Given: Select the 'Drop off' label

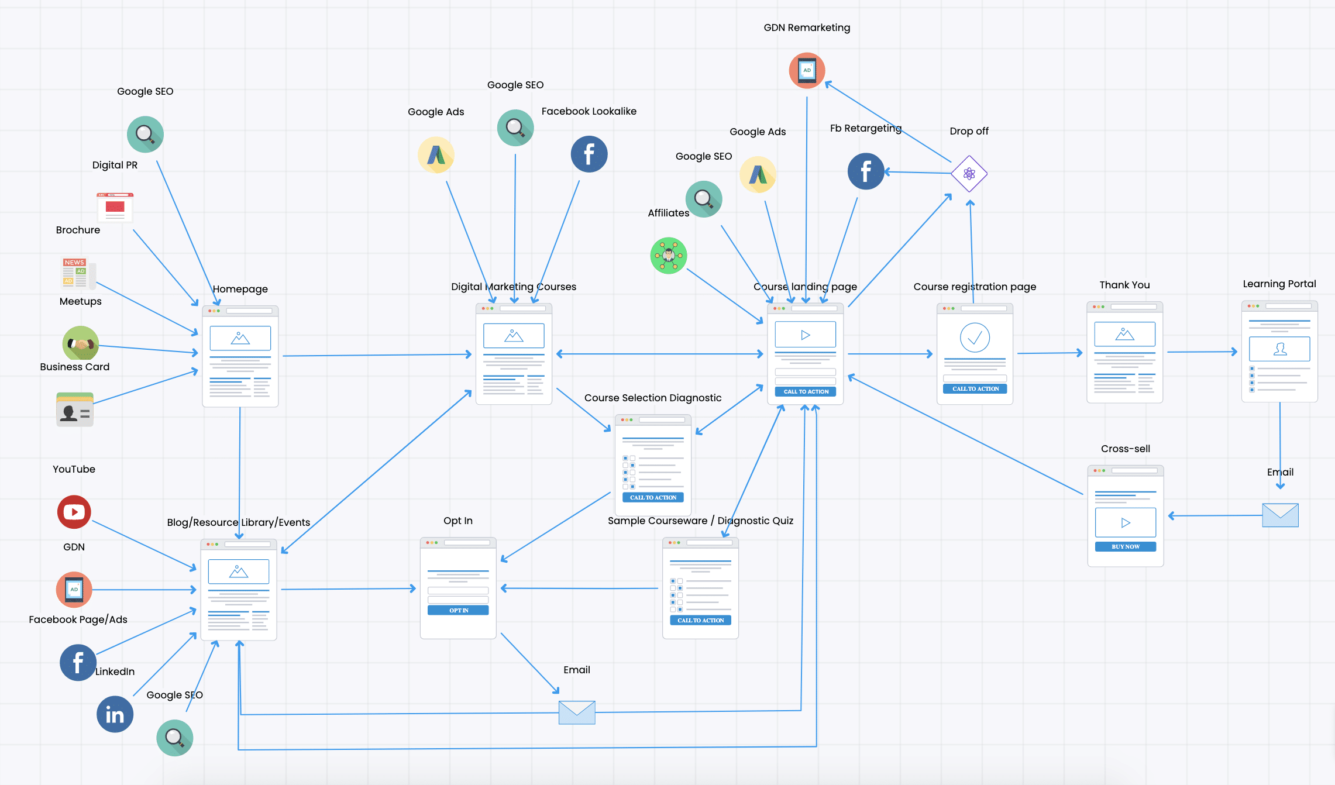Looking at the screenshot, I should pyautogui.click(x=969, y=131).
